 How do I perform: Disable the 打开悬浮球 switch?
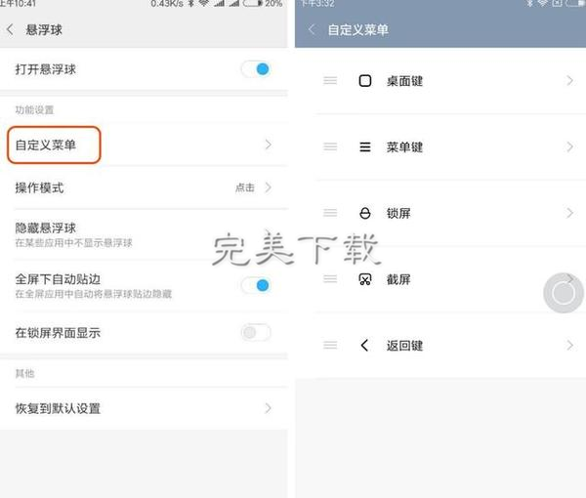(256, 69)
